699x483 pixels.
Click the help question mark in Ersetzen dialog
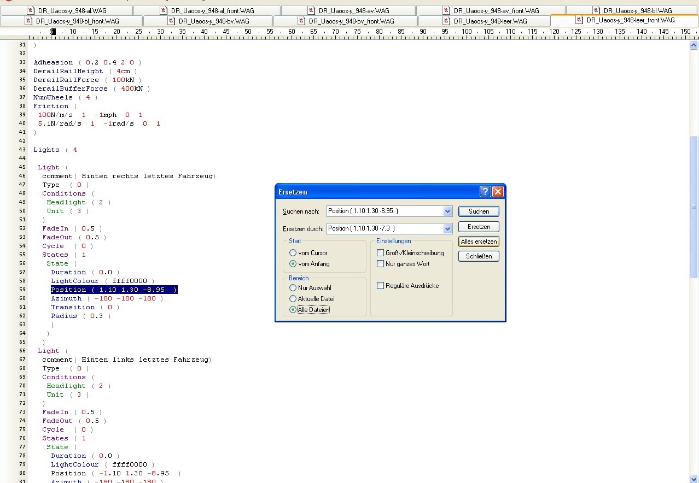coord(485,192)
